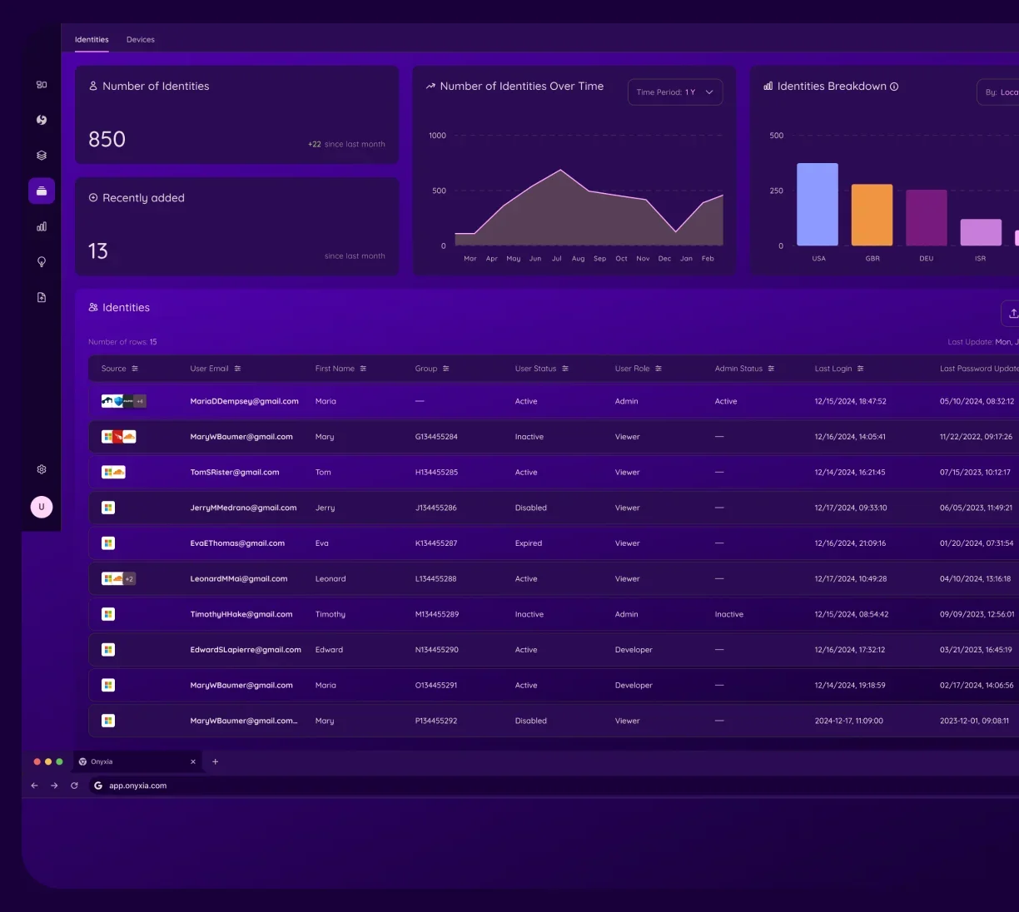Click the Inactive admin status for Timothy
The height and width of the screenshot is (912, 1019).
tap(729, 614)
